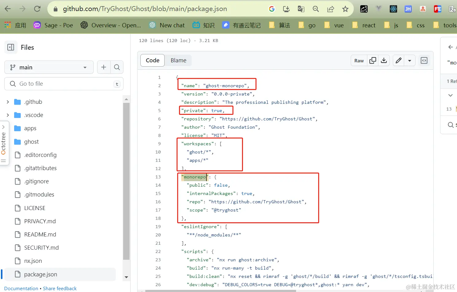
Task: Switch to the Blame view tab
Action: click(x=178, y=60)
